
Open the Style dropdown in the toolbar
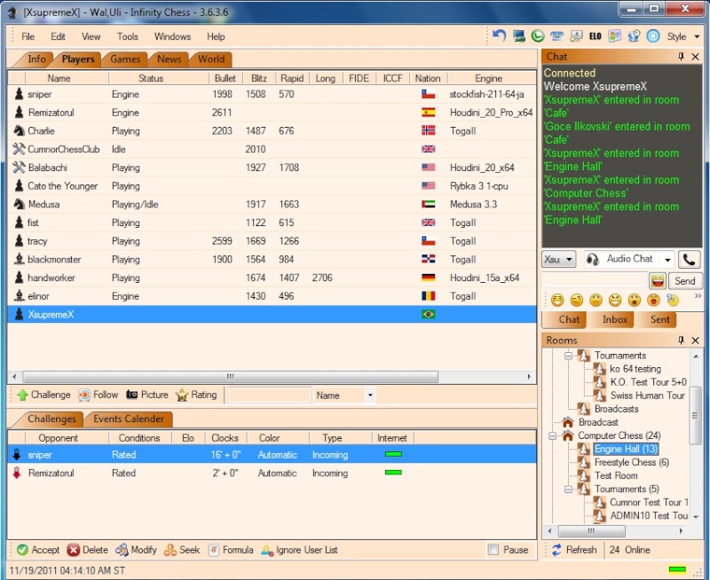pyautogui.click(x=683, y=36)
